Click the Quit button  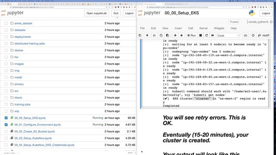[116, 13]
